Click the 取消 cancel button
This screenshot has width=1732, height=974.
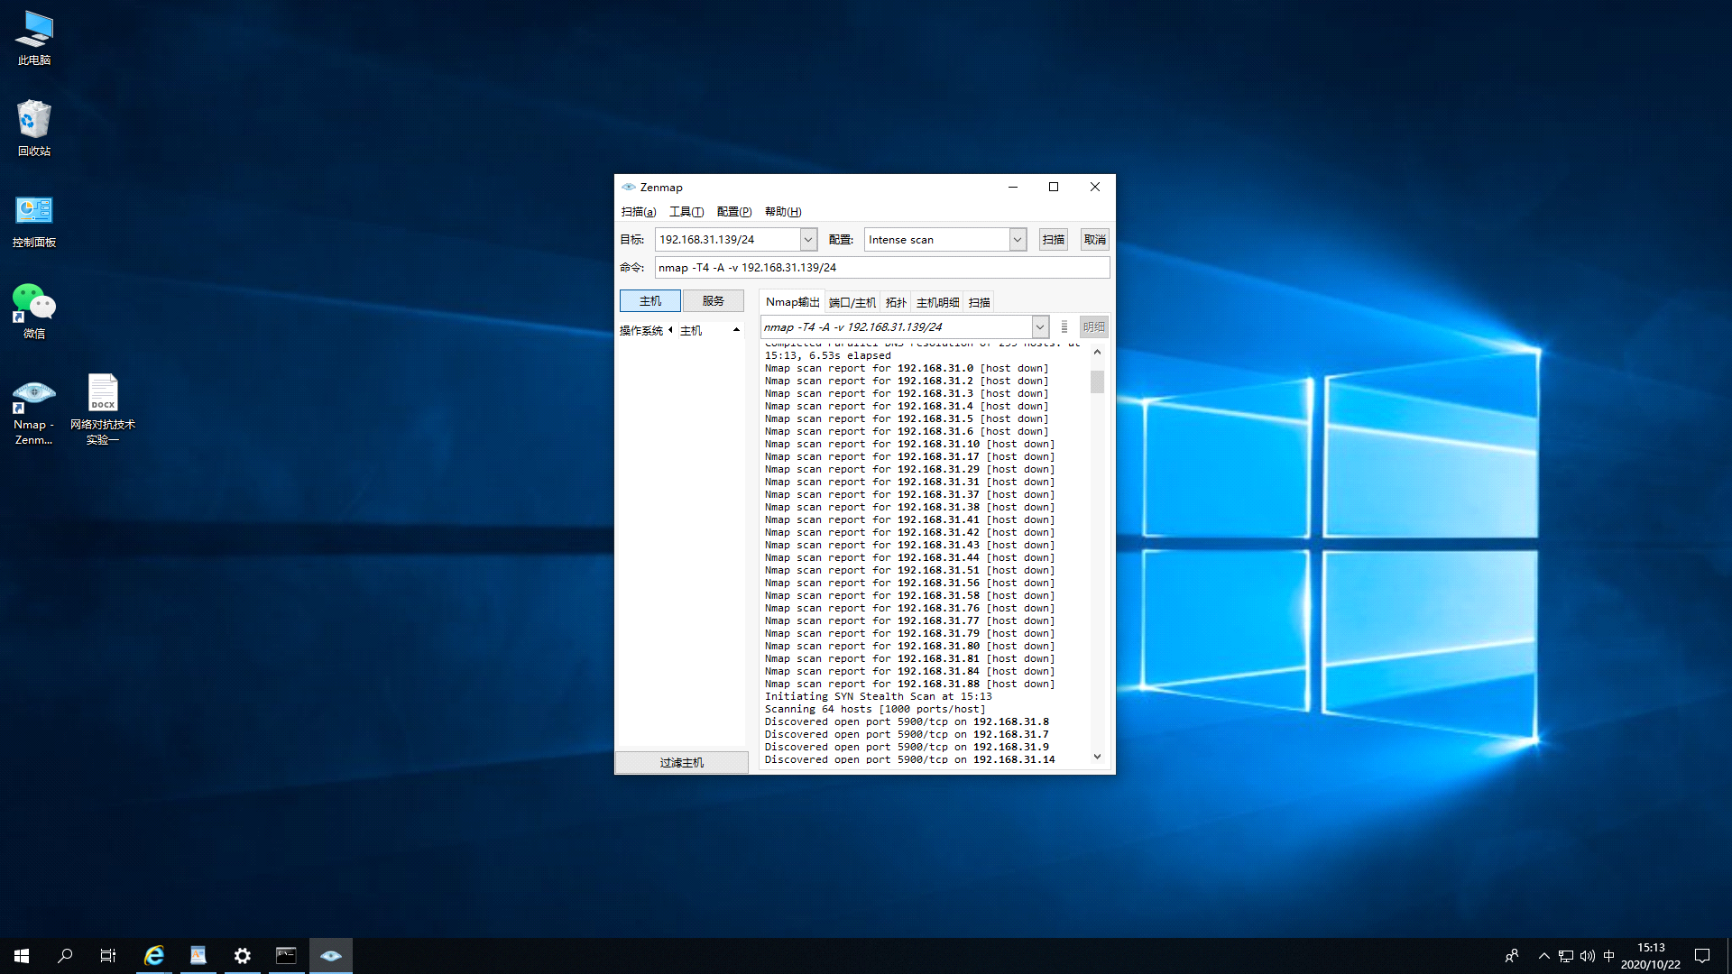1094,240
